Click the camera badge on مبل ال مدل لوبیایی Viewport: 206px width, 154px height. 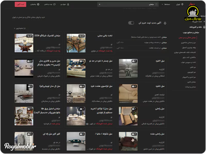[30, 86]
